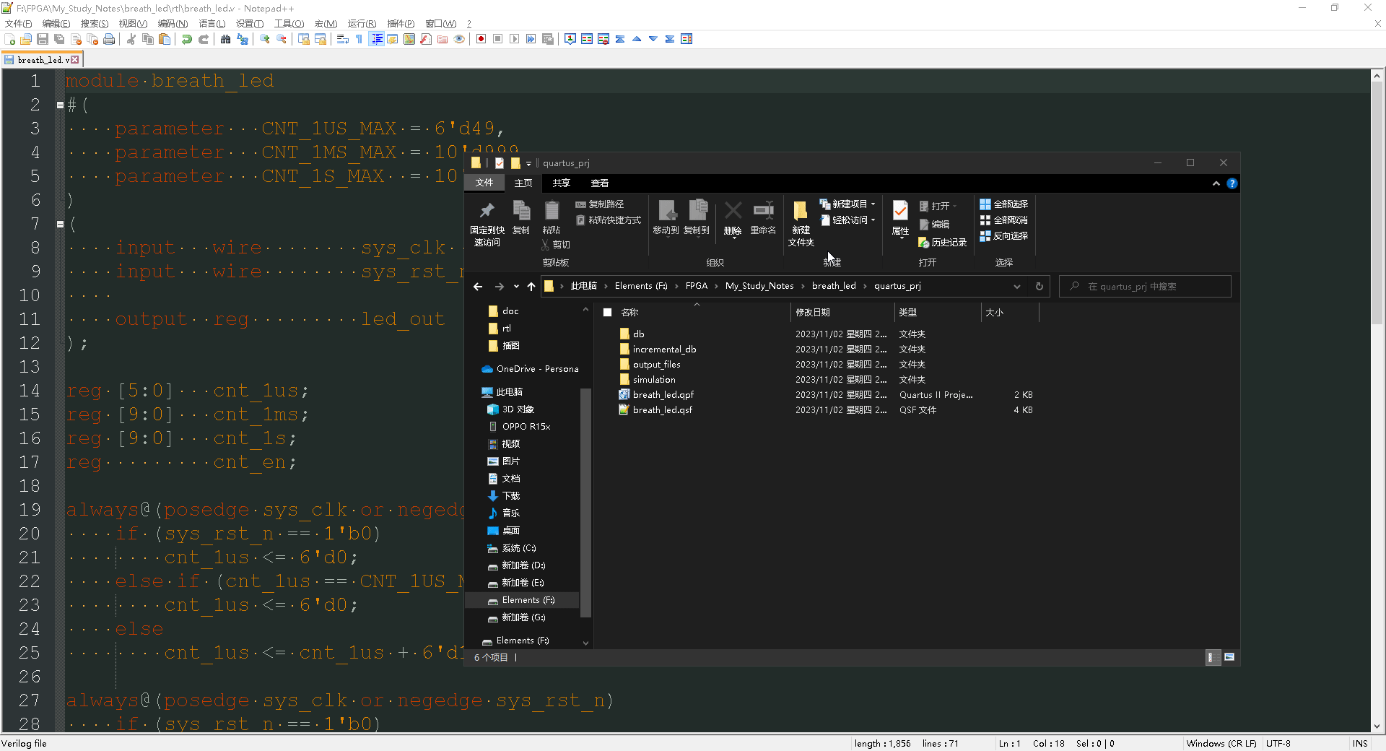Open the 文件(F) menu in Notepad++

coord(18,24)
